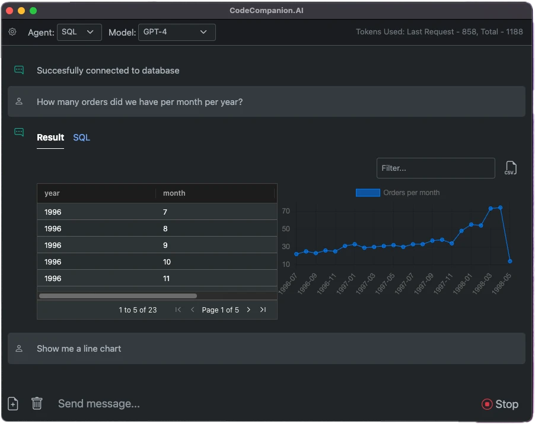Click the "Show me a line chart" message

pos(266,348)
